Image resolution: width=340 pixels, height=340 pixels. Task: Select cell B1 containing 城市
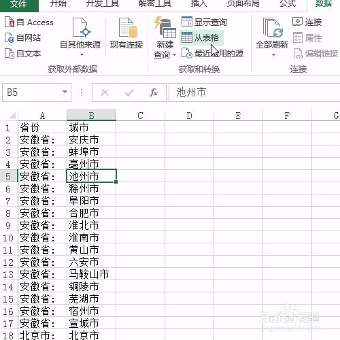click(91, 127)
